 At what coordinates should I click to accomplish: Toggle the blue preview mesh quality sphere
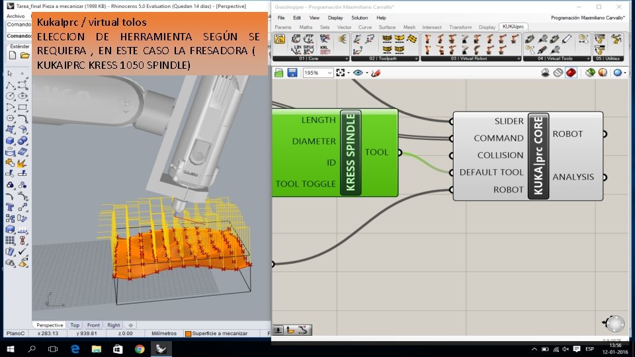coord(617,73)
